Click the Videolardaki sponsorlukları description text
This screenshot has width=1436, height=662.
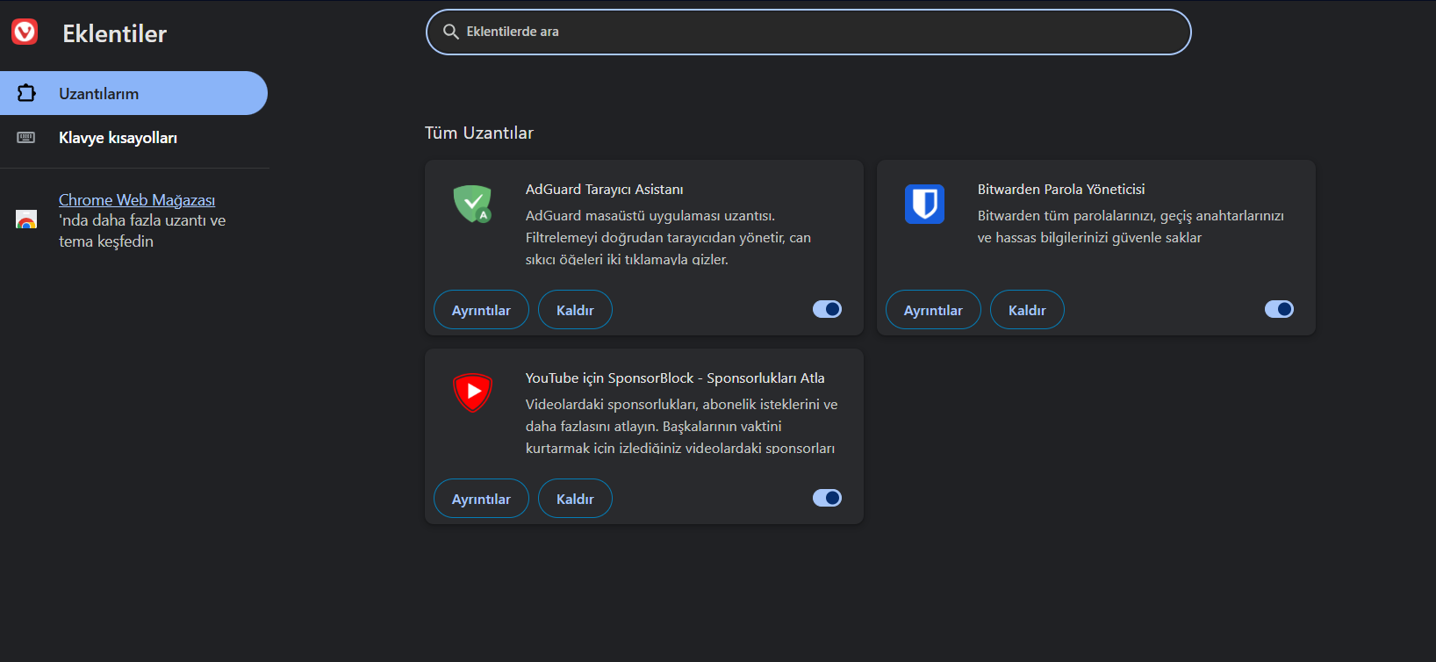point(682,427)
